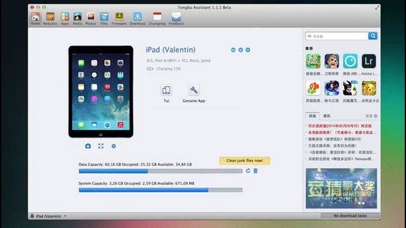The width and height of the screenshot is (406, 228).
Task: Open the round down-arrow dropdown beside iPad name
Action: coord(248,50)
